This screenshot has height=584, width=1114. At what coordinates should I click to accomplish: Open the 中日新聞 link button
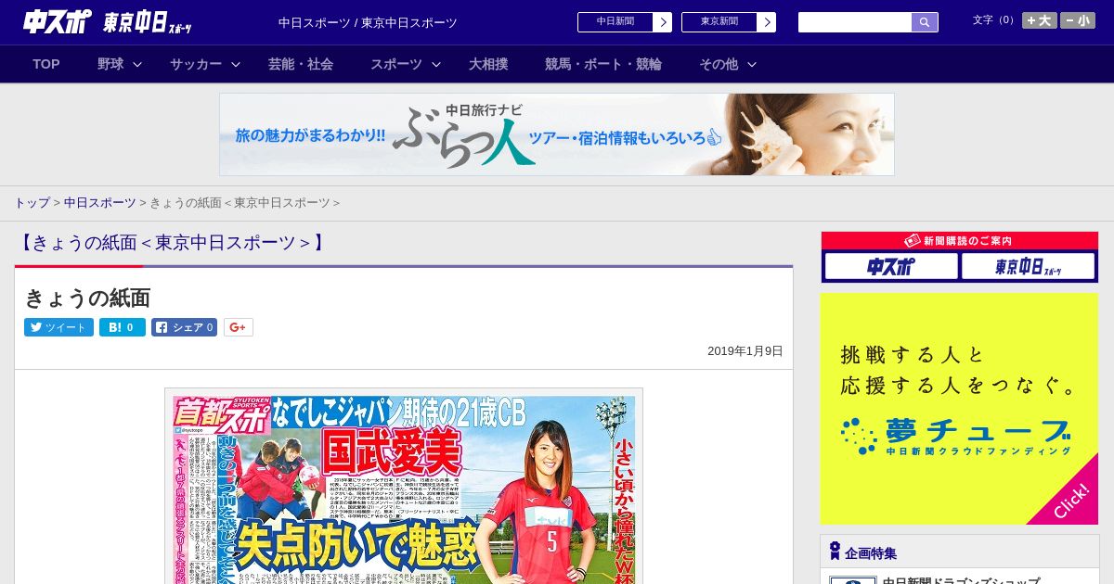click(x=625, y=22)
